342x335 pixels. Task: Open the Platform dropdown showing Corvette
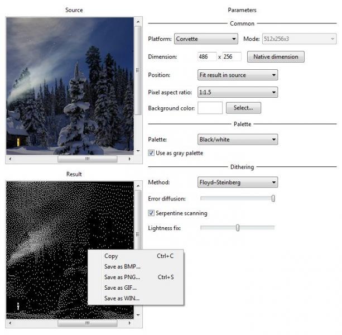click(x=206, y=39)
